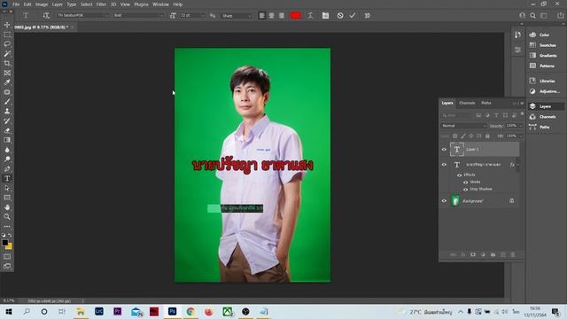The height and width of the screenshot is (319, 567).
Task: Select the Zoom tool
Action: coord(7,216)
